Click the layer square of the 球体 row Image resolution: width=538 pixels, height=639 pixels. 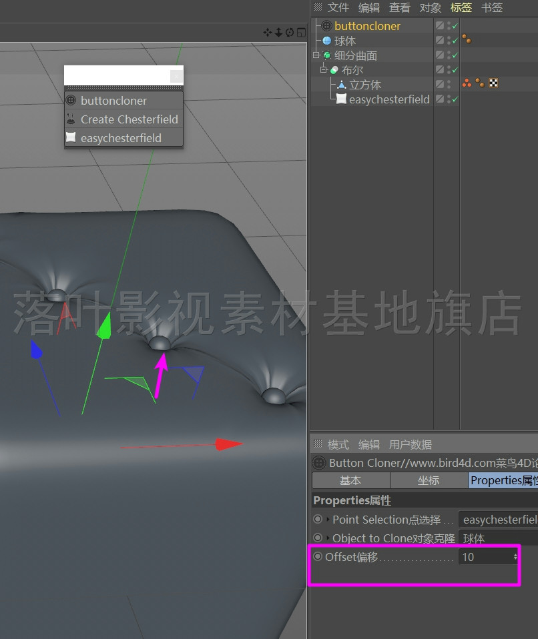(440, 40)
